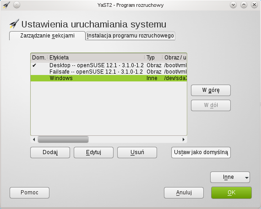Click Ustaw jako domyślną button

tap(201, 152)
